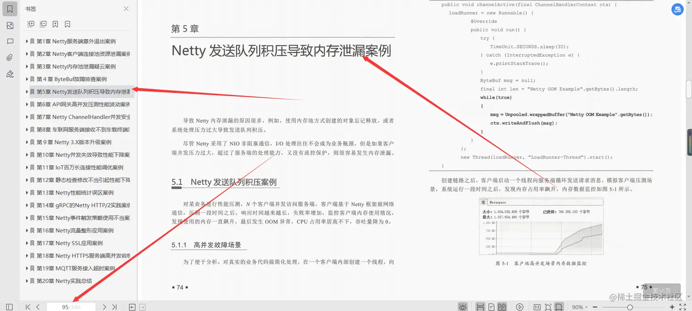Select the 书签 bookmarks panel header

pos(30,8)
